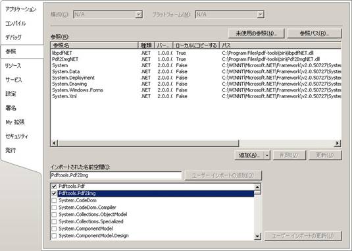Click the 未使用の参照 button
Screen dimensions: 352x251
(x=256, y=34)
